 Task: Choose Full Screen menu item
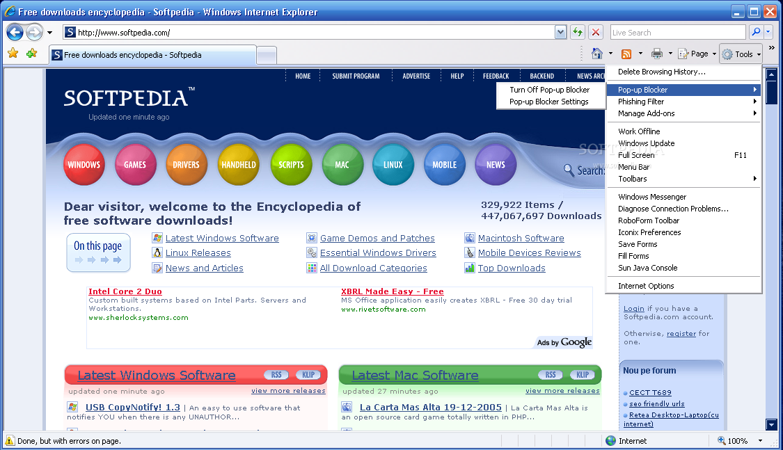683,155
